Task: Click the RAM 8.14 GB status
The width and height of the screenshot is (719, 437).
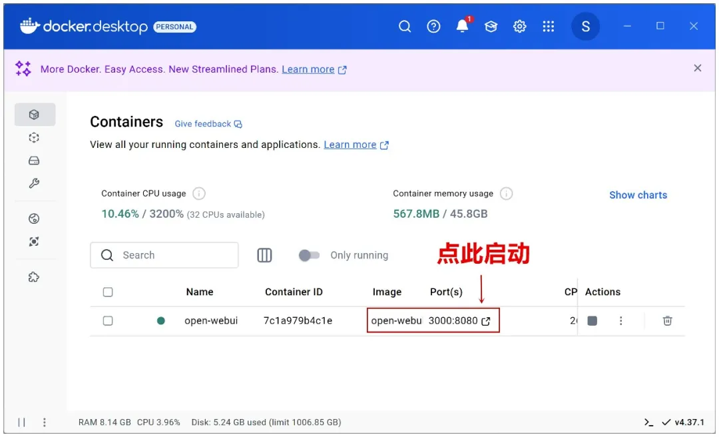Action: pos(105,422)
